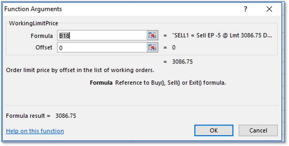
Task: Click the SELL1 formula preview text
Action: [222, 35]
